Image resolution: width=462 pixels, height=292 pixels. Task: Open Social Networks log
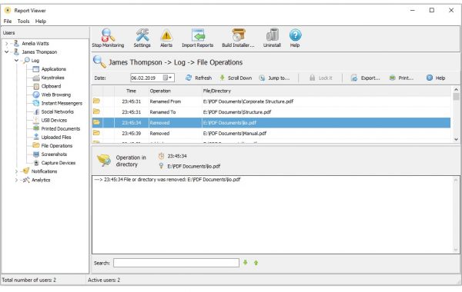[x=57, y=111]
